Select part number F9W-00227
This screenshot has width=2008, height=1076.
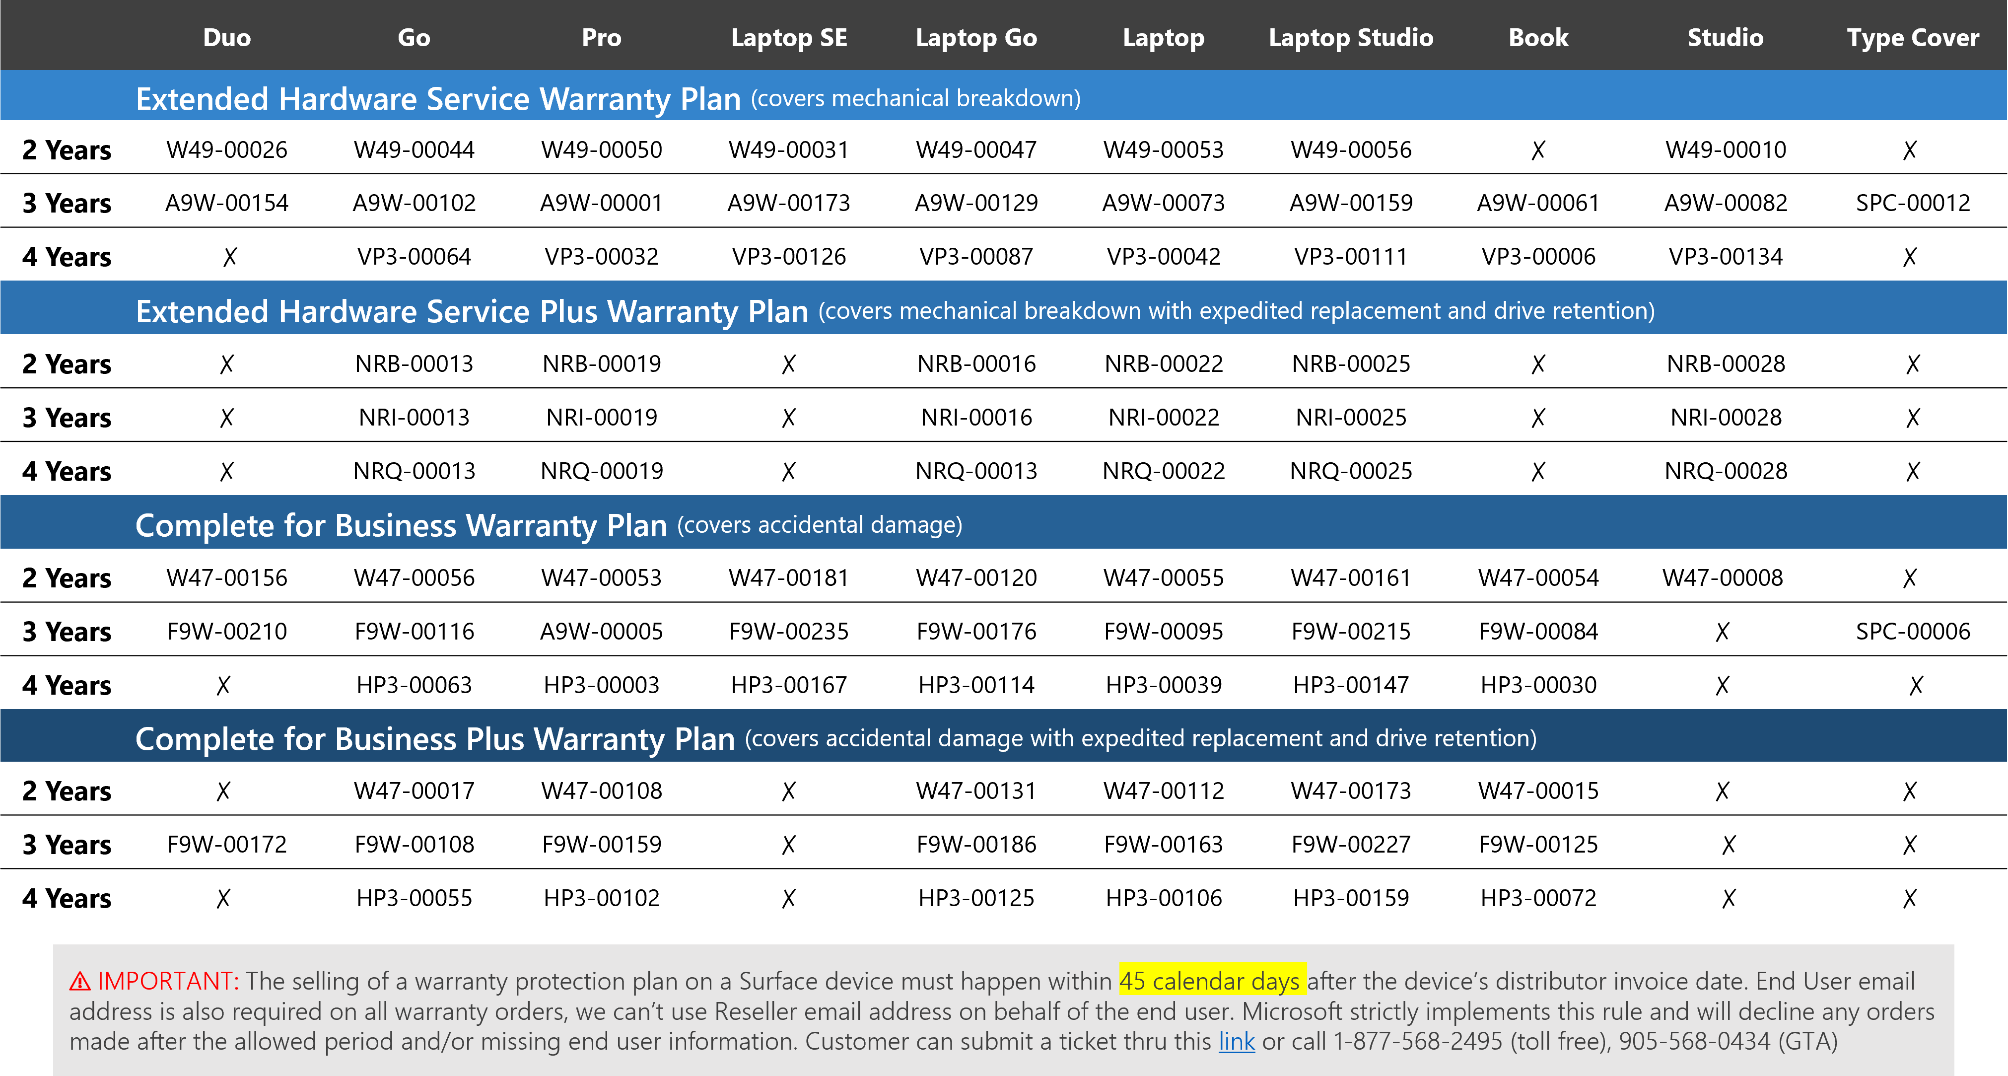click(1351, 845)
